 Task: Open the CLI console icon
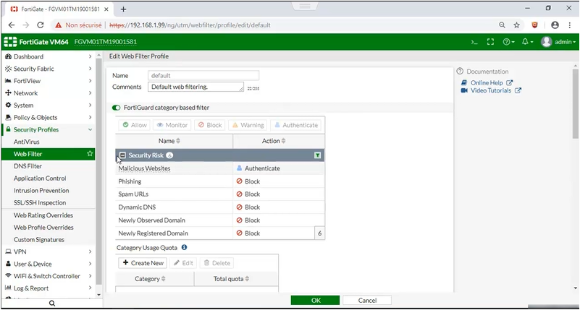click(474, 42)
